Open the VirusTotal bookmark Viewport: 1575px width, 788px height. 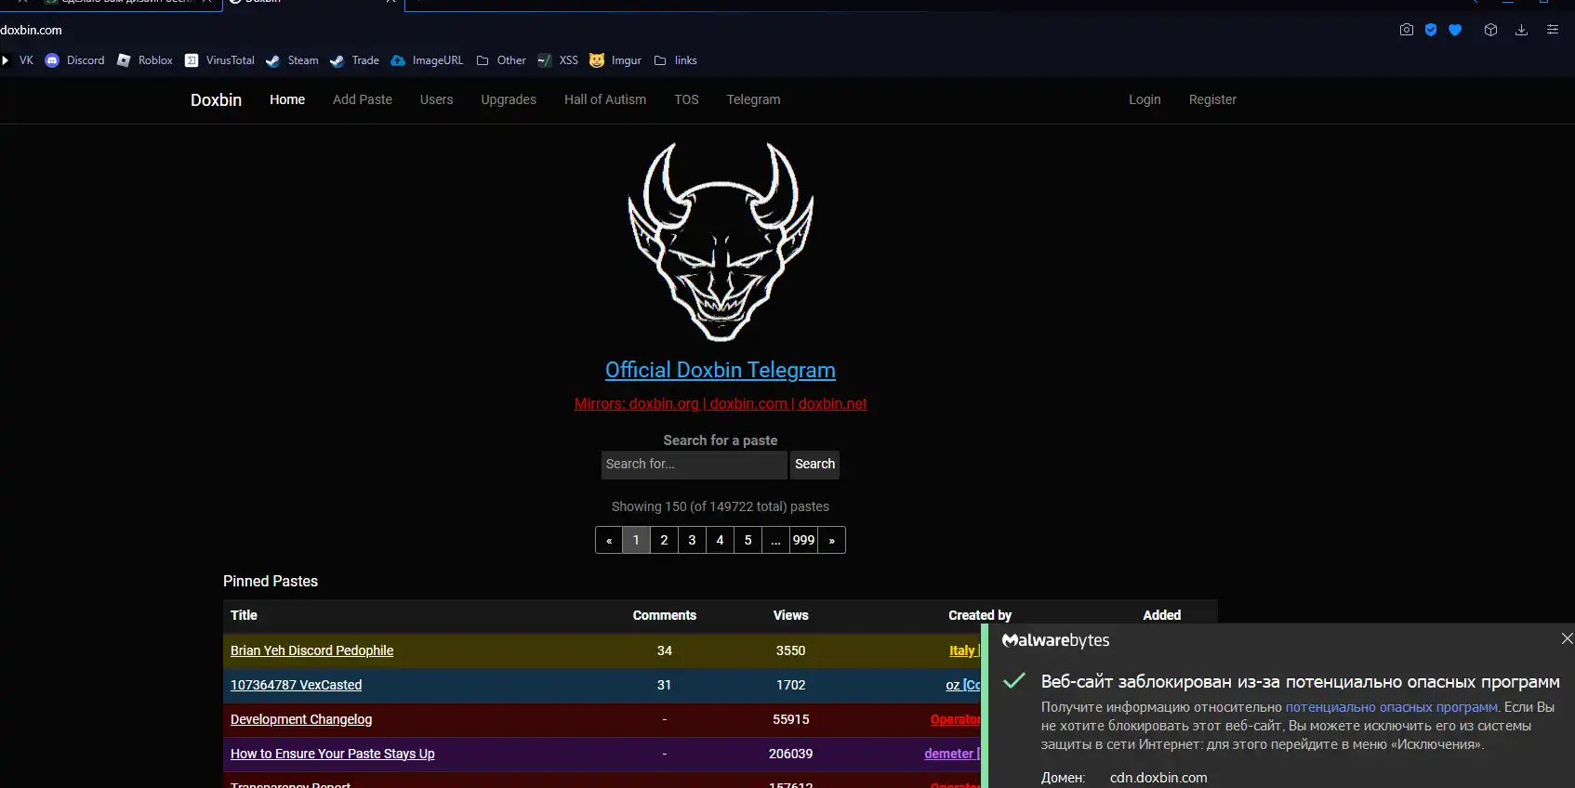(219, 60)
